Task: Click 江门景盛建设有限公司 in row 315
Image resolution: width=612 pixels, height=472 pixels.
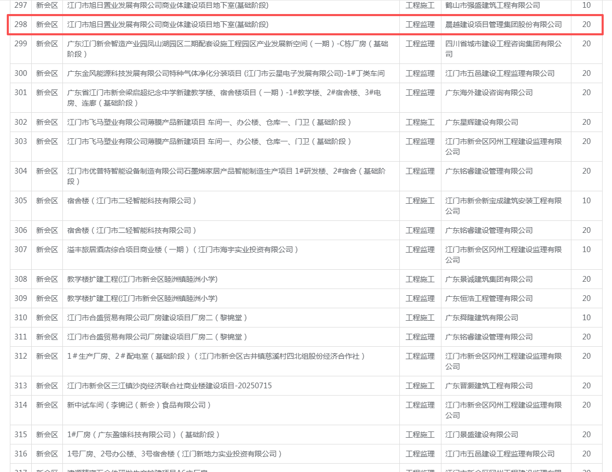Action: pyautogui.click(x=481, y=435)
